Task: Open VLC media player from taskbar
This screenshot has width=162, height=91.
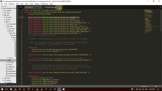Action: (x=42, y=89)
